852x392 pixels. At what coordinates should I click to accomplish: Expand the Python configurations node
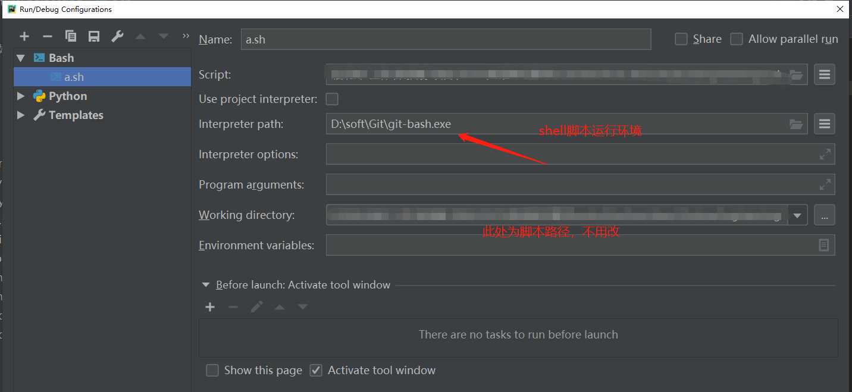[21, 95]
